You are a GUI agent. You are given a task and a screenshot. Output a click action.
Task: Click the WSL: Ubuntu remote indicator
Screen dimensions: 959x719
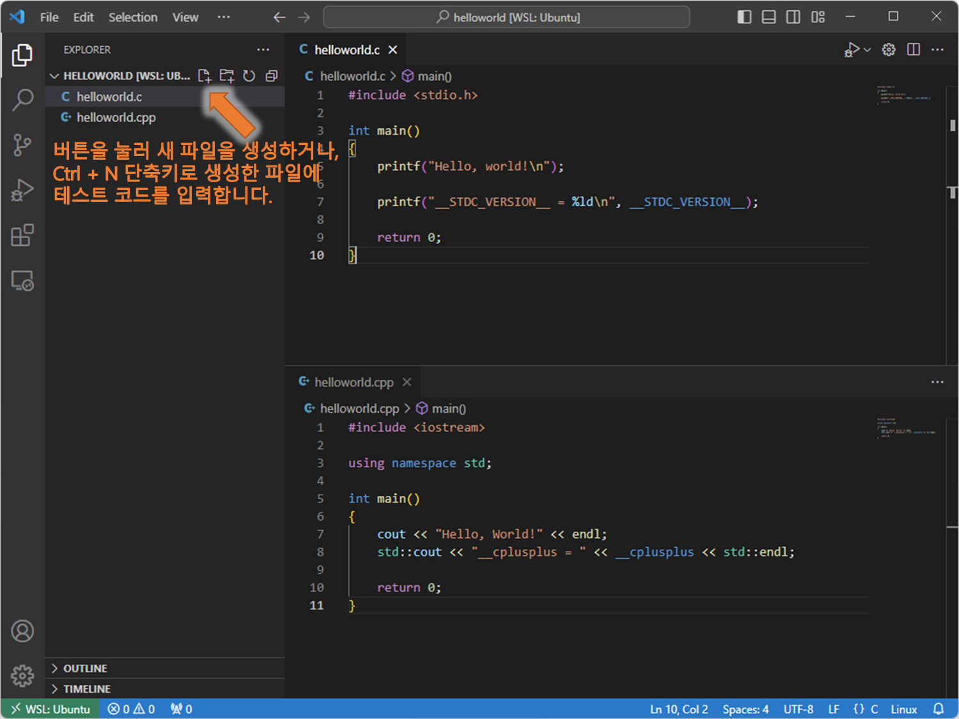pyautogui.click(x=51, y=709)
